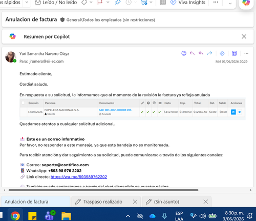The width and height of the screenshot is (256, 221).
Task: Click the OneDrive cloud tray icon
Action: [152, 216]
